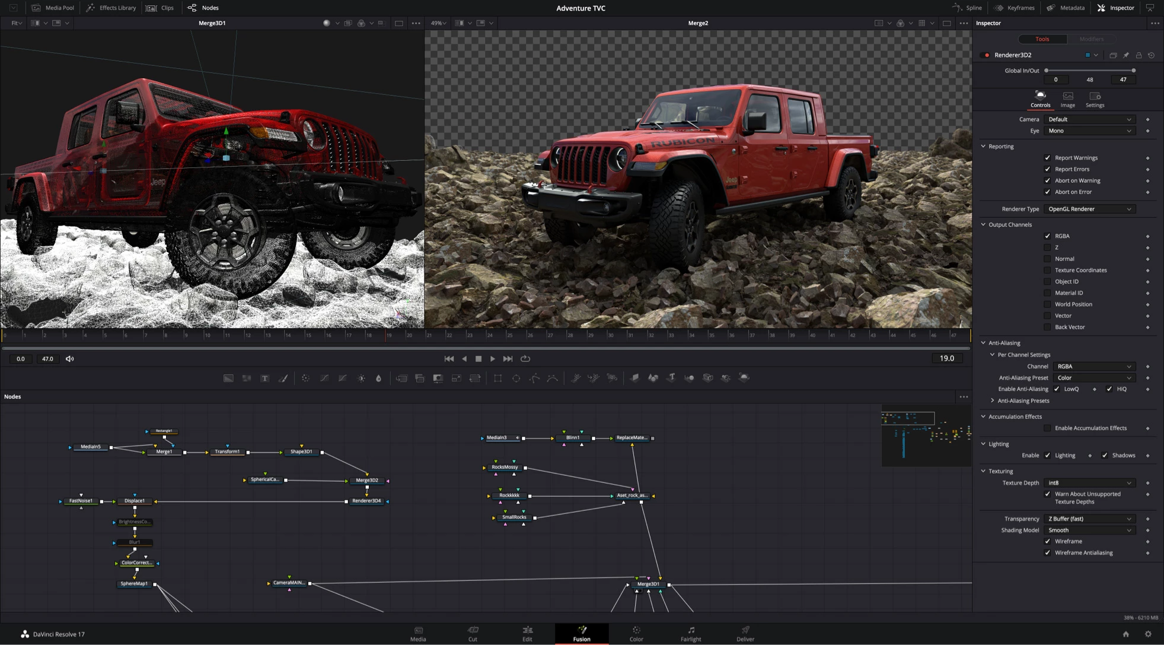Screen dimensions: 1164x645
Task: Switch to the Color page
Action: [x=636, y=634]
